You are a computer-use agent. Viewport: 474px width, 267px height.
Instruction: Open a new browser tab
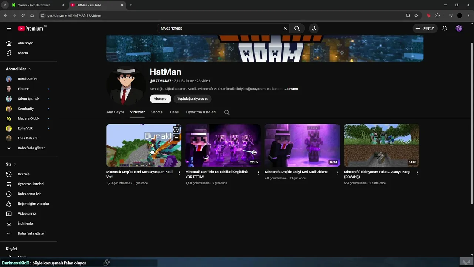[131, 5]
